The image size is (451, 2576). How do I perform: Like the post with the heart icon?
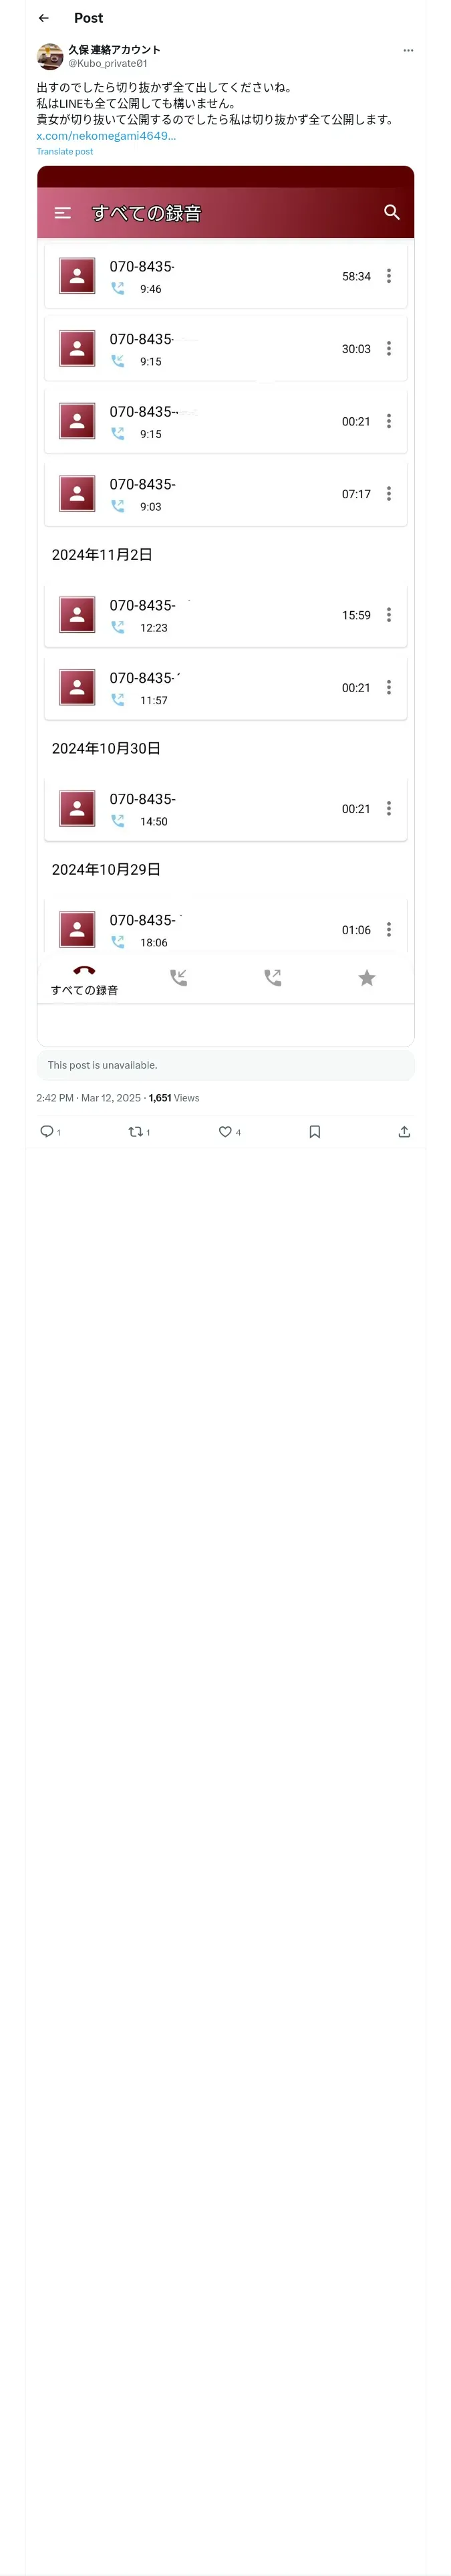(x=225, y=1131)
